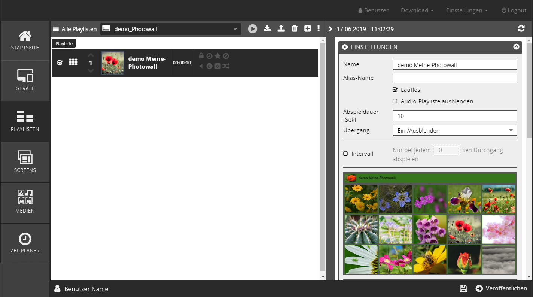
Task: Add new item with plus icon
Action: point(308,28)
